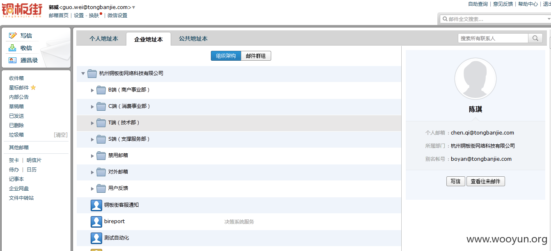Open the 微信设置 link
This screenshot has width=551, height=251.
click(117, 16)
